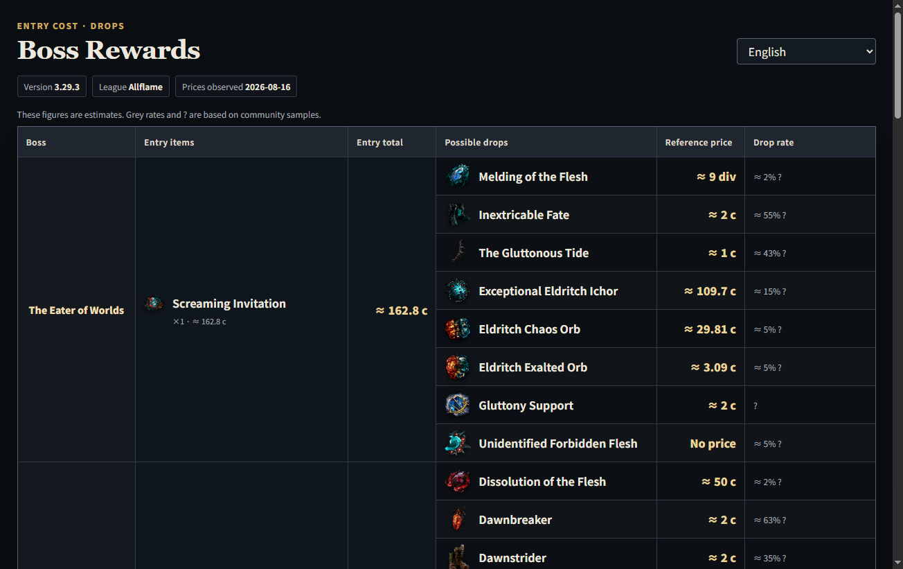
Task: Click the Prices observed 2026-08-16 badge
Action: tap(236, 87)
